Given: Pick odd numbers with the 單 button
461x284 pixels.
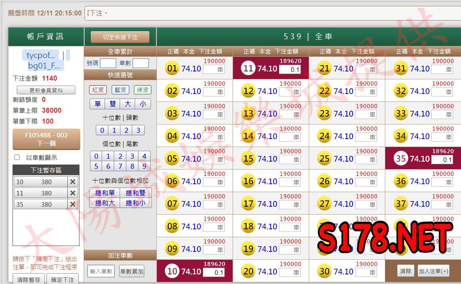Looking at the screenshot, I should pos(97,104).
